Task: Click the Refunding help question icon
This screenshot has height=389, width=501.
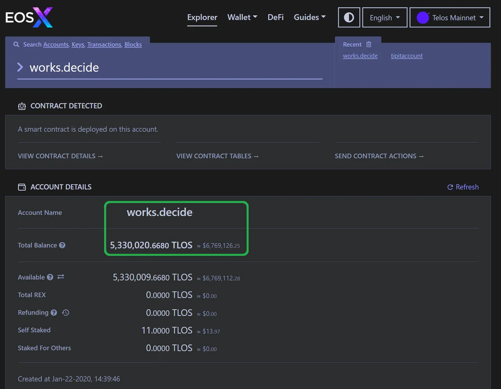Action: 54,313
